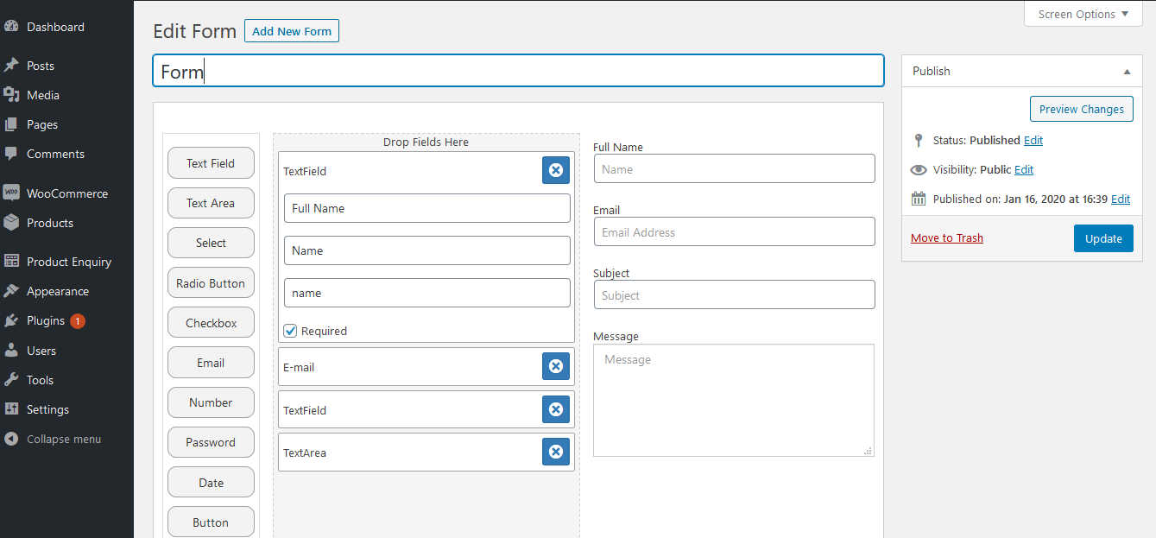Click the Visibility eye icon
The height and width of the screenshot is (538, 1156).
919,169
